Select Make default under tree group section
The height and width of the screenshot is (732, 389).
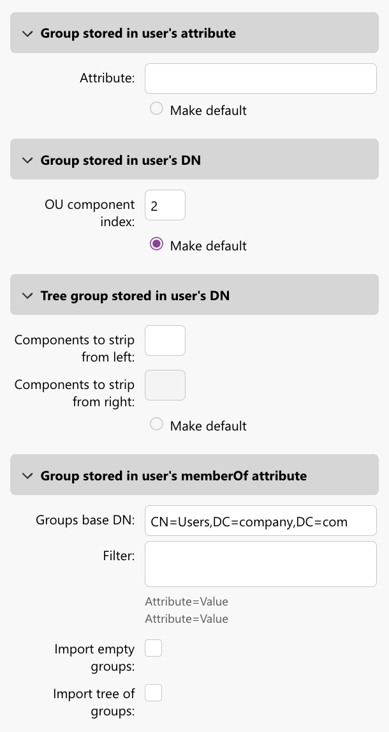[x=156, y=425]
